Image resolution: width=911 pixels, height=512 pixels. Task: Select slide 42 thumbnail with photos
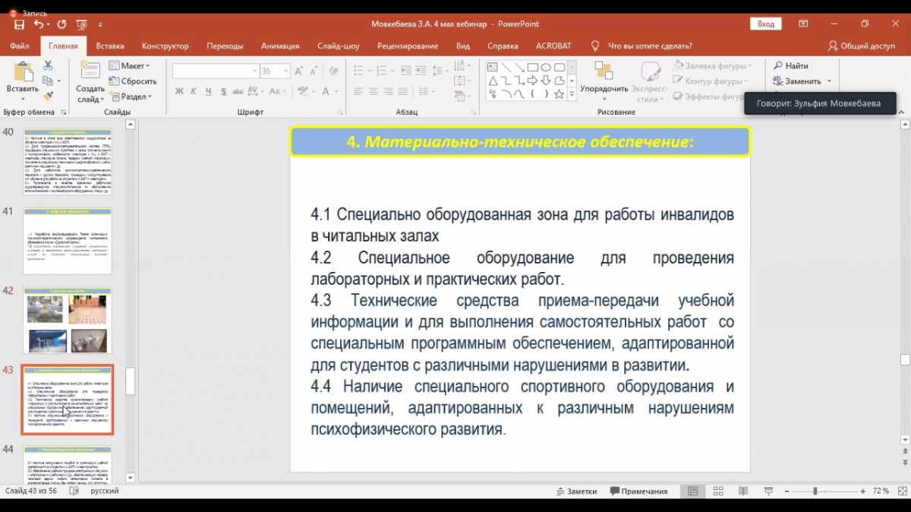pos(68,320)
